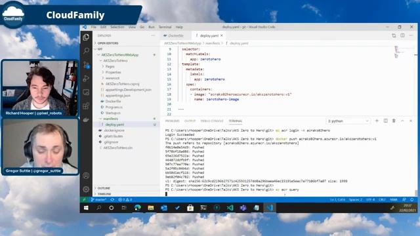Screen dimensions: 420x236
Task: Expand the Open Editors section
Action: coord(126,43)
